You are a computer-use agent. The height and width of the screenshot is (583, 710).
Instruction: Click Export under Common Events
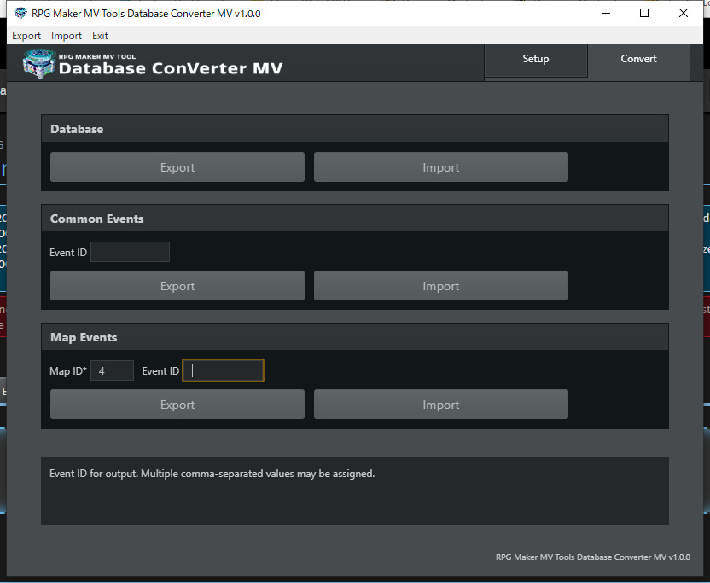(x=177, y=285)
